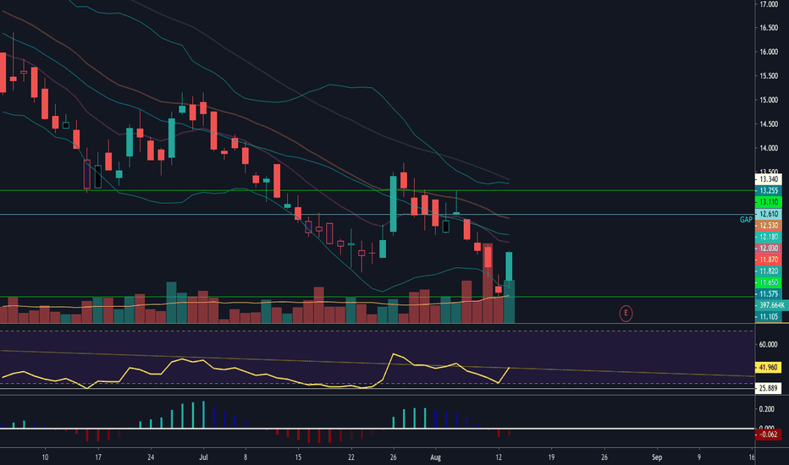
Task: Click the earnings 'E' marker icon
Action: pyautogui.click(x=626, y=313)
